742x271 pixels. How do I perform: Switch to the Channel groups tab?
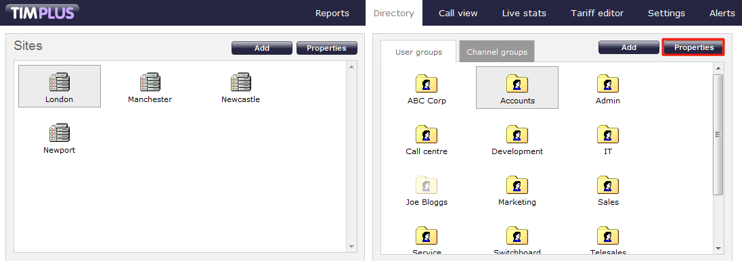tap(497, 52)
